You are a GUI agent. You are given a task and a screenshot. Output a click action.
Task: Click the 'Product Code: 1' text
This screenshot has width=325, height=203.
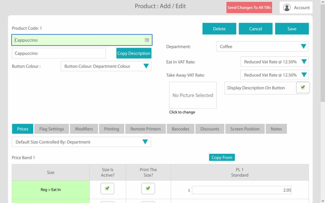coord(27,28)
